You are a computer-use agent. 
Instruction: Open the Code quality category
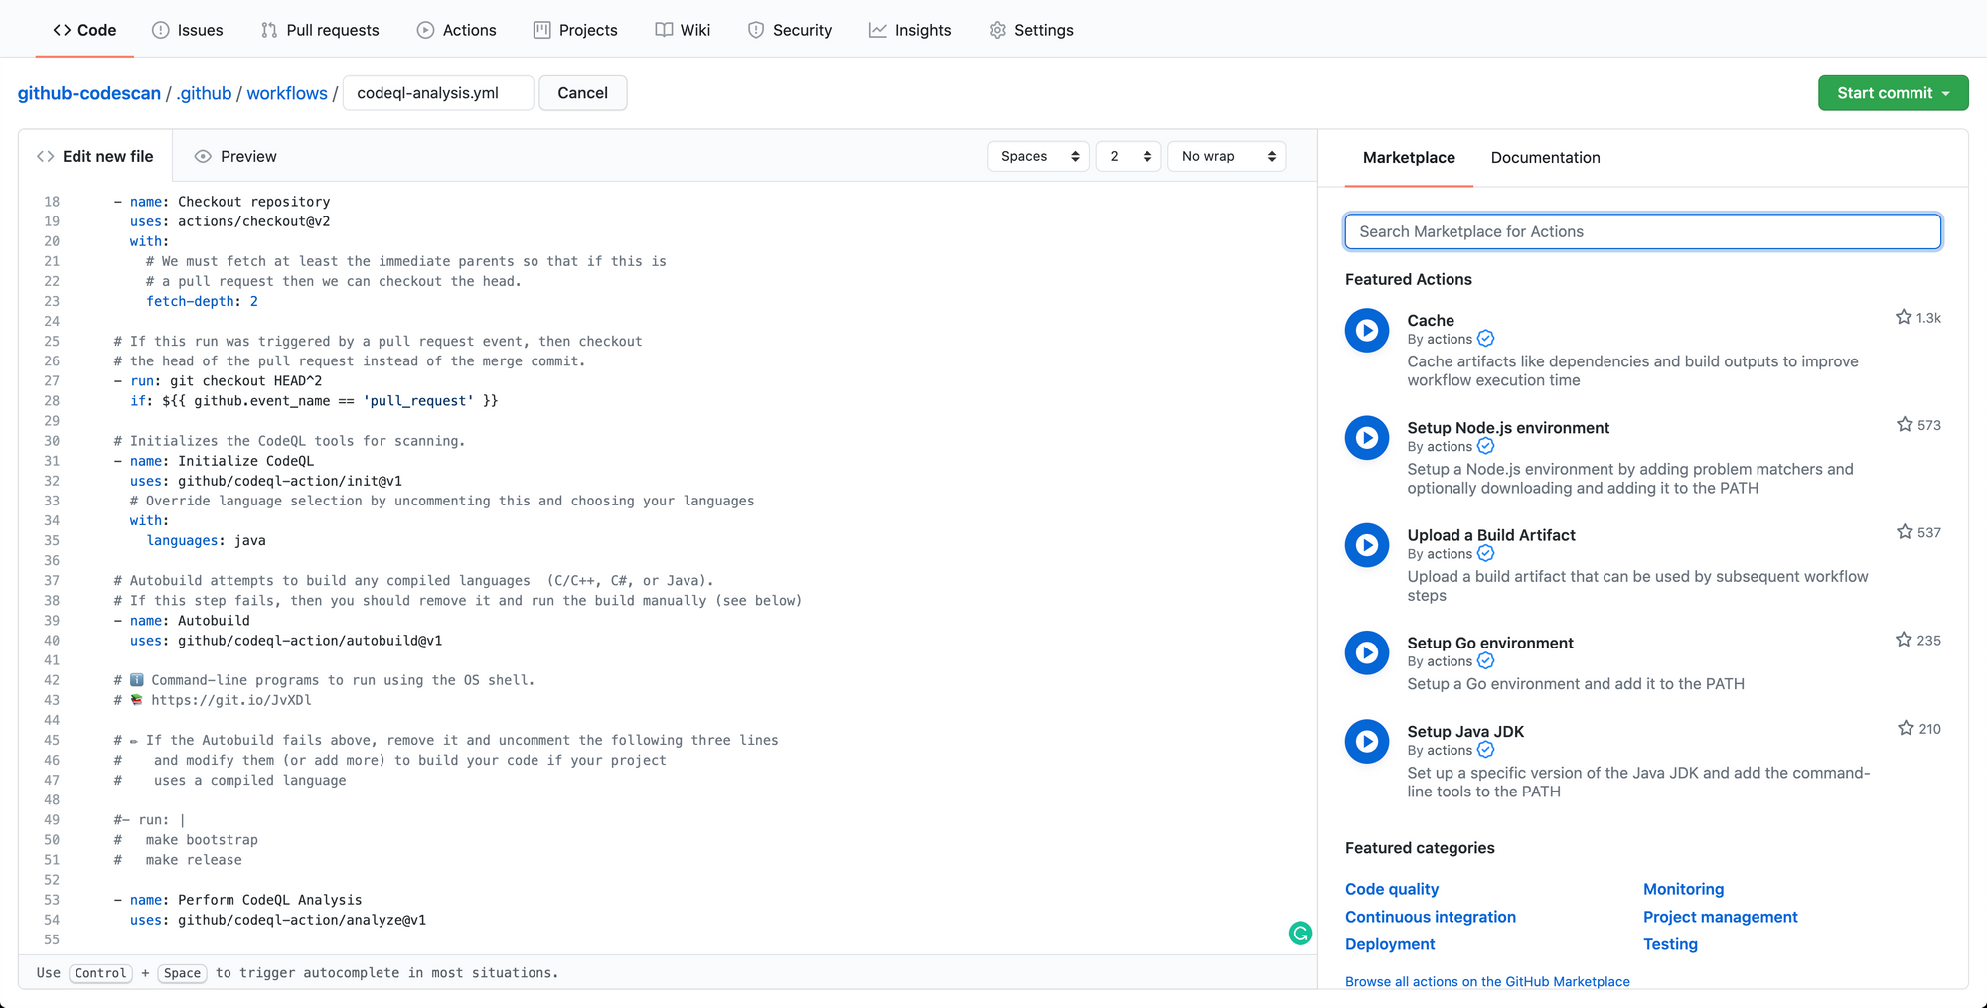[1392, 889]
